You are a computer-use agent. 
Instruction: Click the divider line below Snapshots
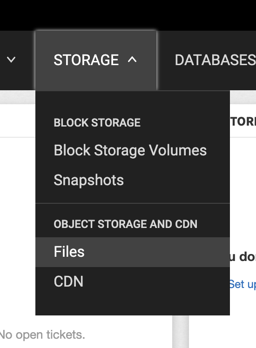(x=133, y=203)
